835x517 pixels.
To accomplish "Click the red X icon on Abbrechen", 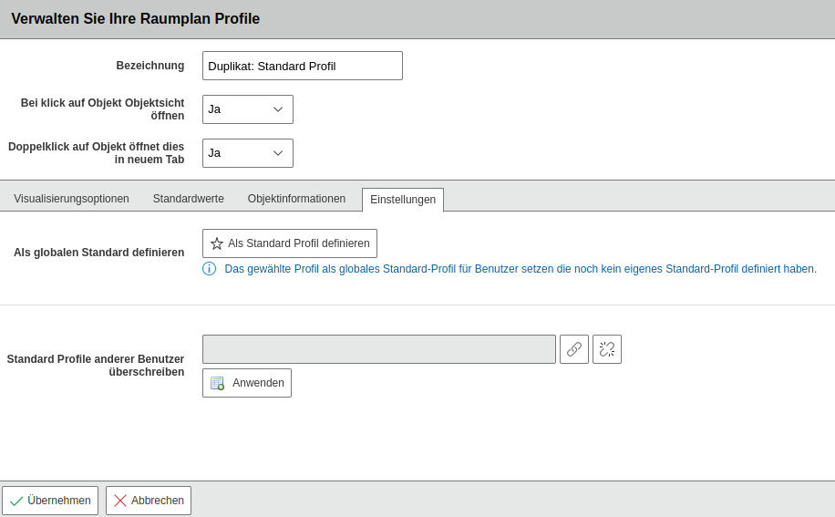I will click(120, 501).
